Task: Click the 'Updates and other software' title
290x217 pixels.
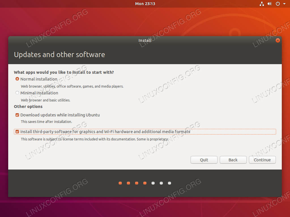Action: coord(59,55)
